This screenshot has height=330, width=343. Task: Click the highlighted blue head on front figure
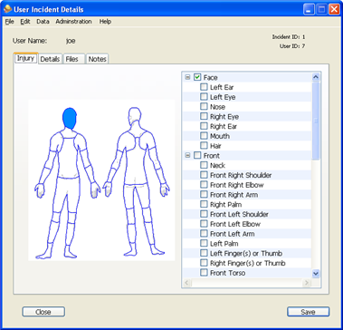70,118
